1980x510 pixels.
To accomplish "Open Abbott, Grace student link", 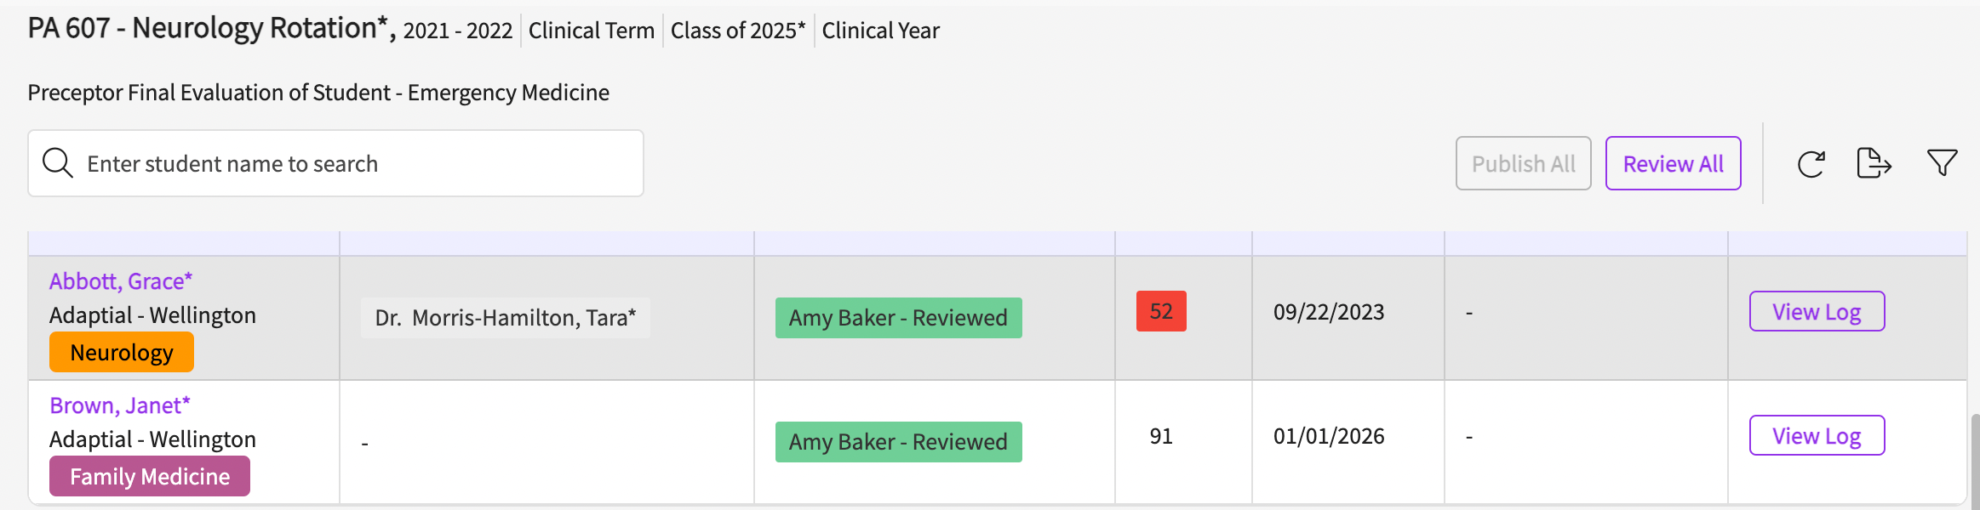I will [x=121, y=281].
